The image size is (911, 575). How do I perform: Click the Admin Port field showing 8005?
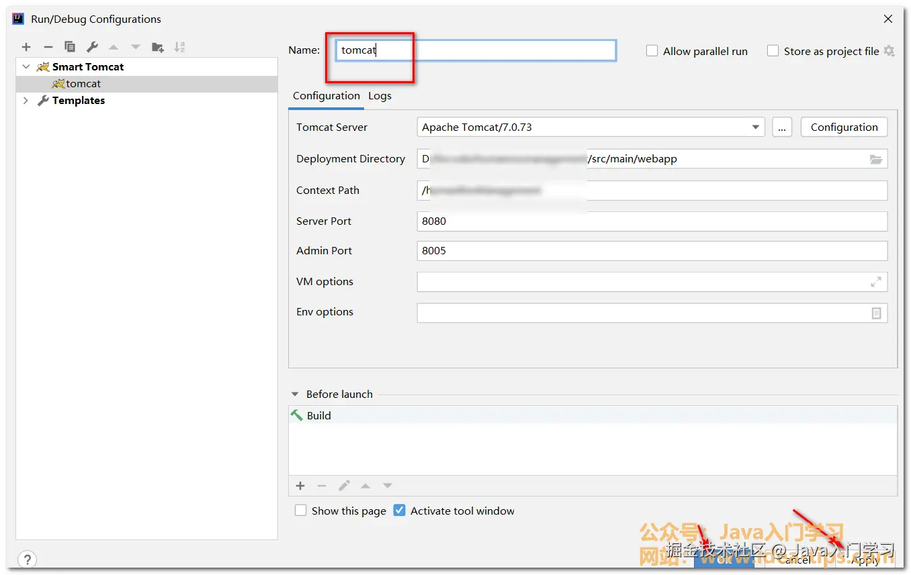tap(652, 251)
